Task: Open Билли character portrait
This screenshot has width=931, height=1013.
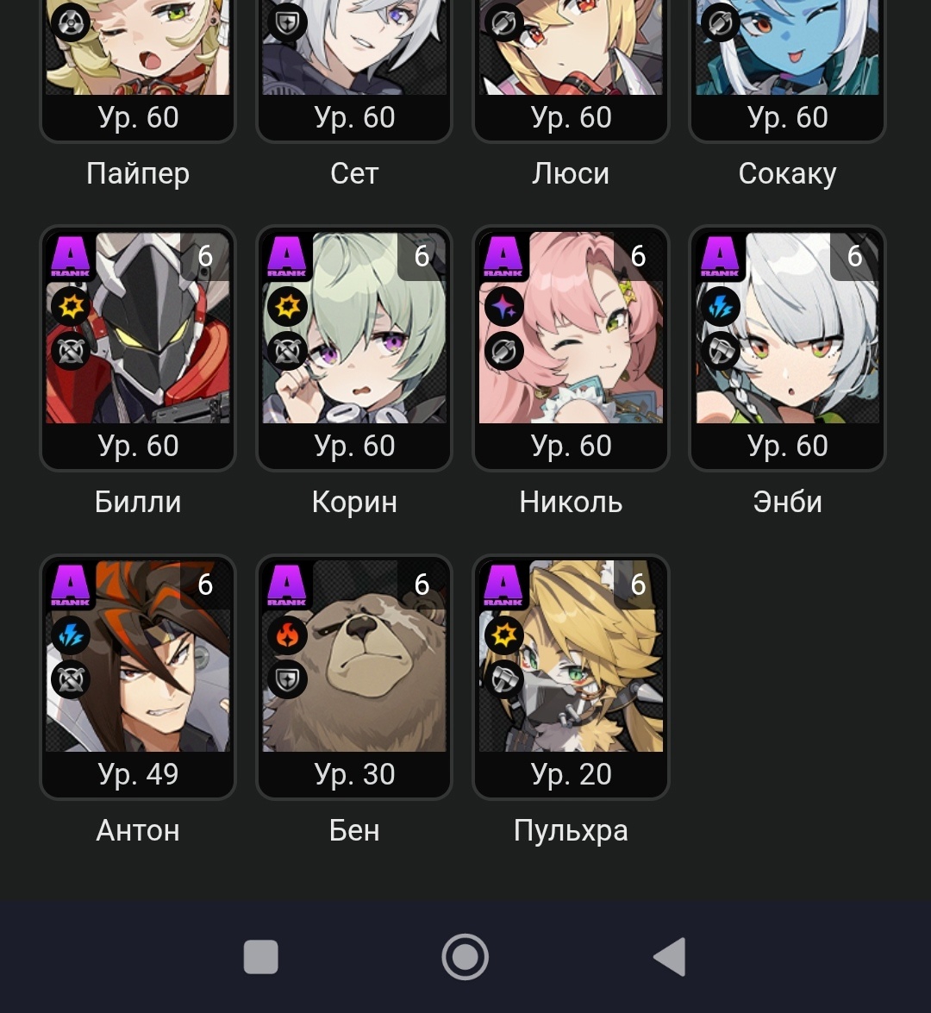Action: (x=138, y=328)
